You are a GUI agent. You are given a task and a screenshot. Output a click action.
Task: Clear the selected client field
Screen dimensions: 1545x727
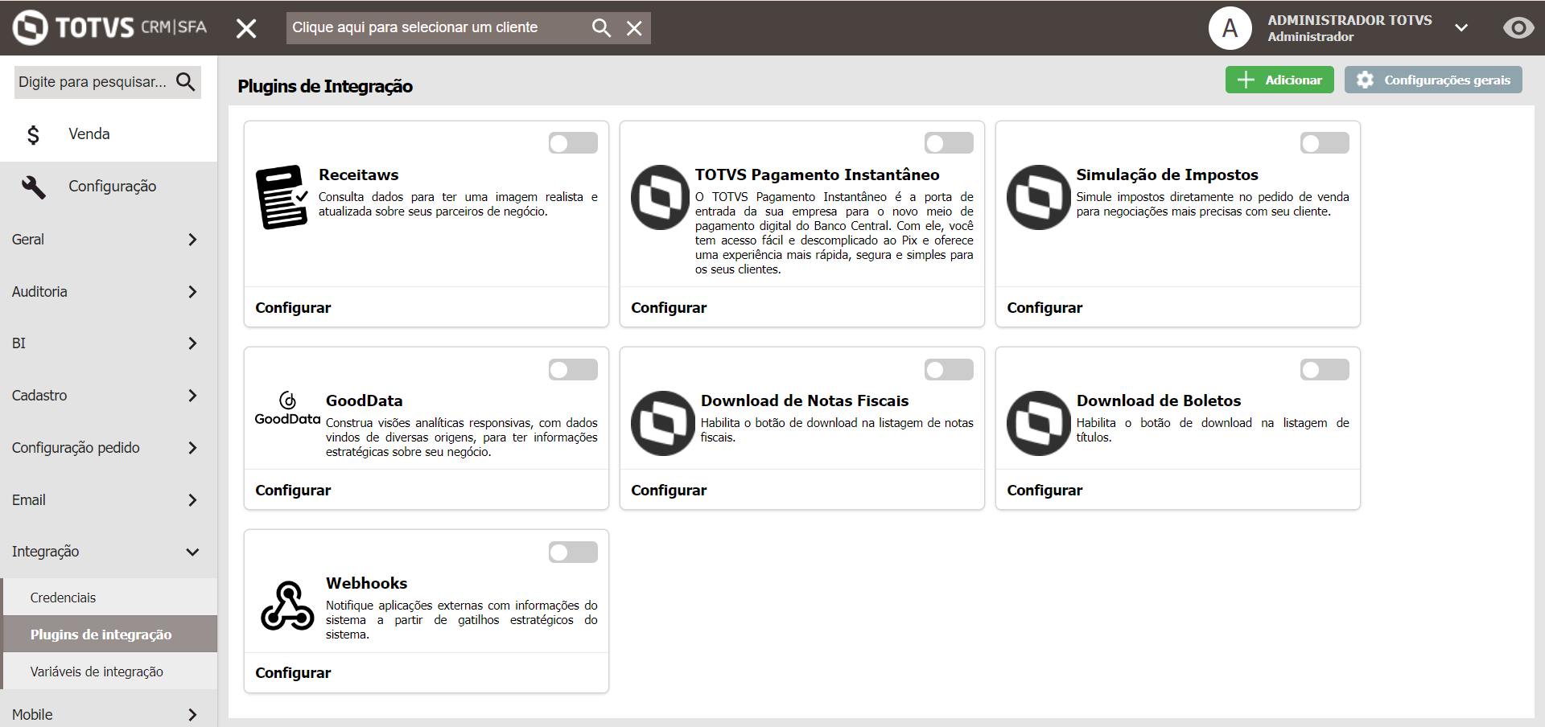[634, 28]
